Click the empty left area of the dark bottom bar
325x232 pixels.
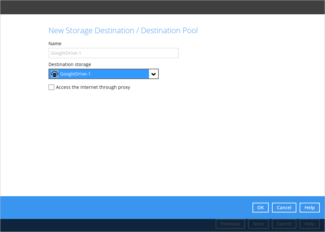coord(98,225)
